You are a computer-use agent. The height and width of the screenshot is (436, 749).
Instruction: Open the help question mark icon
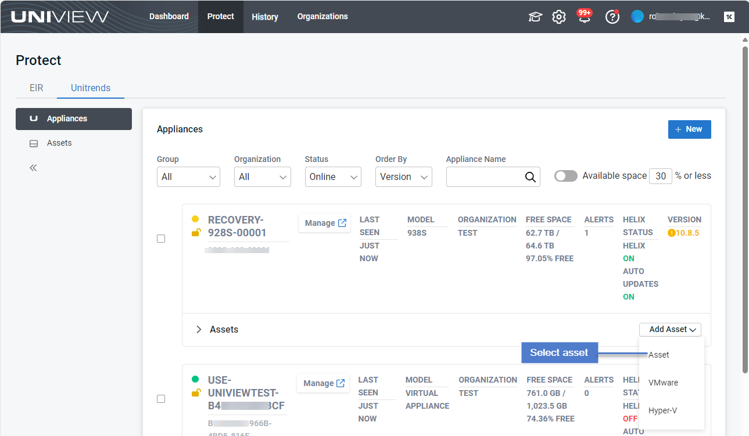click(612, 16)
